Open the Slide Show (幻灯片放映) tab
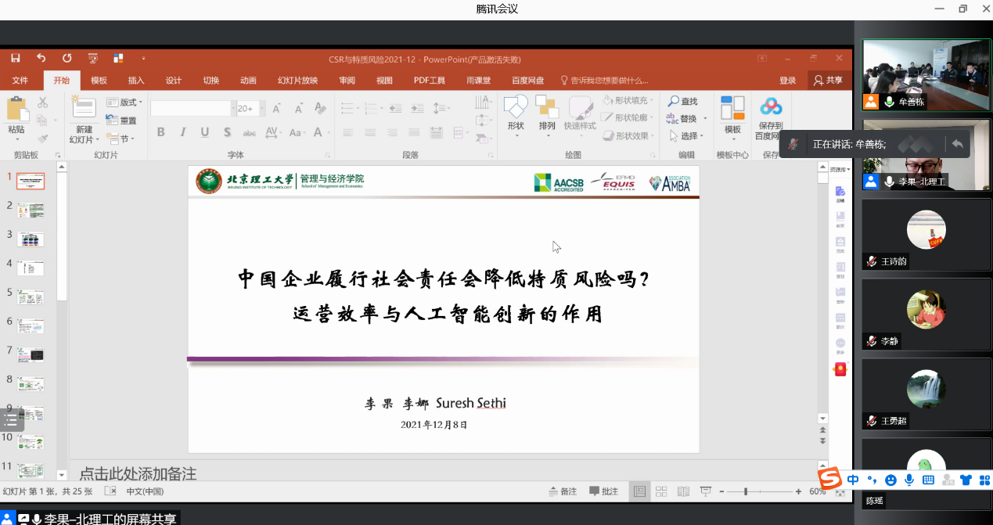Screen dimensions: 993x525 (x=297, y=81)
